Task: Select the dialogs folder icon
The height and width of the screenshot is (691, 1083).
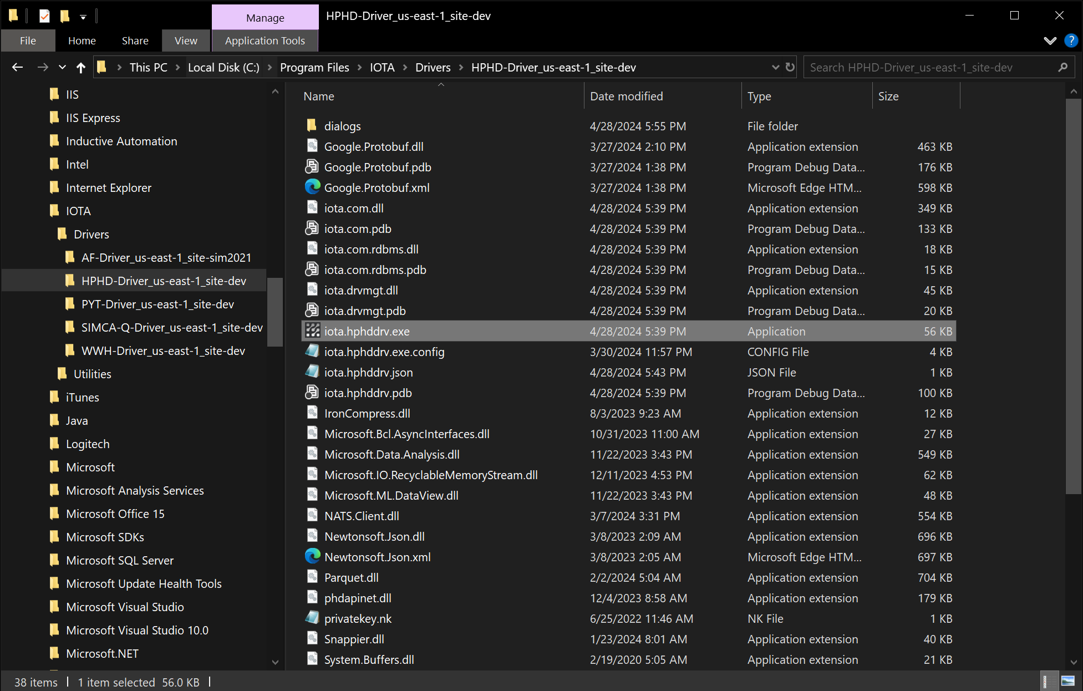Action: 312,125
